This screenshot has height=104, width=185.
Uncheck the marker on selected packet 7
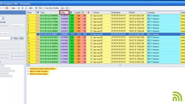[x=38, y=34]
